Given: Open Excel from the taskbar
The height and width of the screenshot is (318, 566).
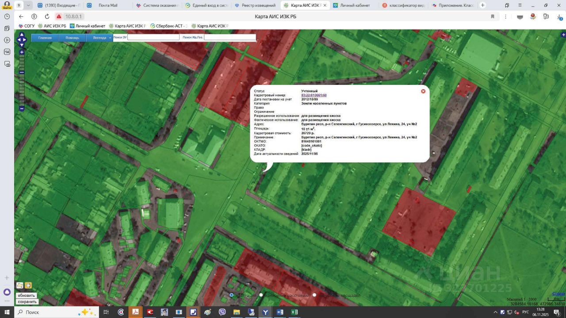Looking at the screenshot, I should pyautogui.click(x=294, y=312).
